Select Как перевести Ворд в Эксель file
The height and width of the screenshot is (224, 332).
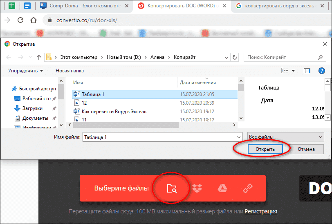[155, 111]
